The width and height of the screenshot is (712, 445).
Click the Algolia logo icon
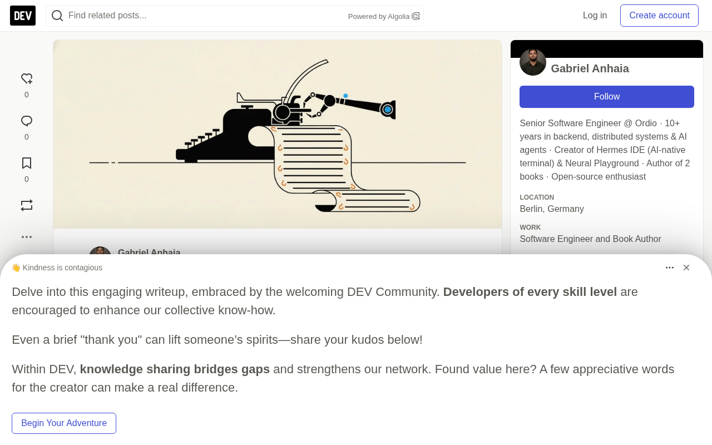click(x=416, y=16)
